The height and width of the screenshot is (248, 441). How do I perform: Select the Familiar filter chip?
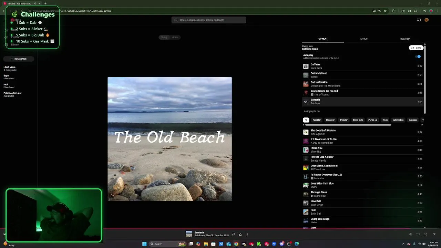(x=317, y=120)
